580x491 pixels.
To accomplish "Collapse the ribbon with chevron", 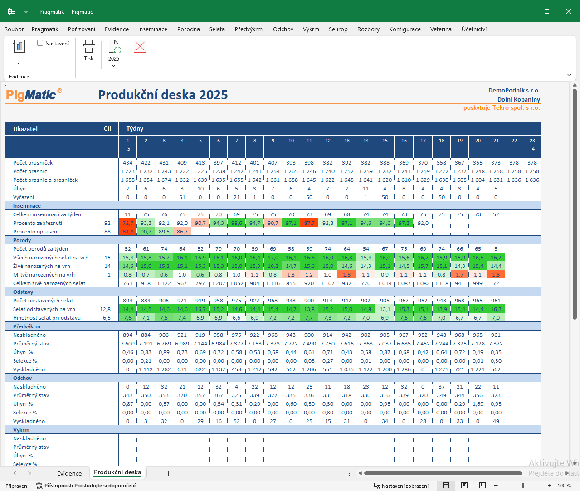I will coord(569,75).
